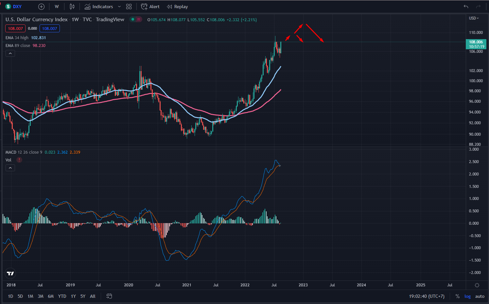The image size is (489, 304).
Task: Start bar Replay mode
Action: tap(177, 7)
